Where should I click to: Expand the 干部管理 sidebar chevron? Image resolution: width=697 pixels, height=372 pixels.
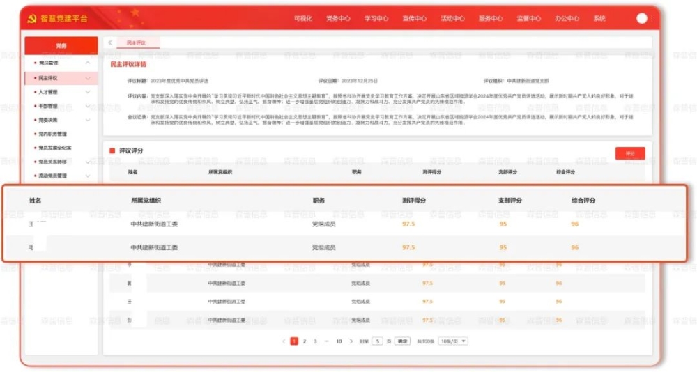pyautogui.click(x=88, y=106)
